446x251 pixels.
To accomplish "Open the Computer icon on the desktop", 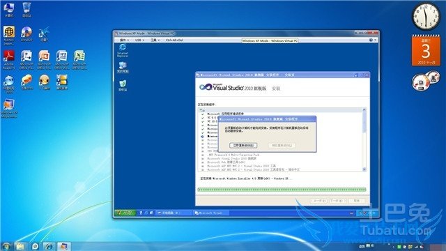I will pyautogui.click(x=8, y=9).
